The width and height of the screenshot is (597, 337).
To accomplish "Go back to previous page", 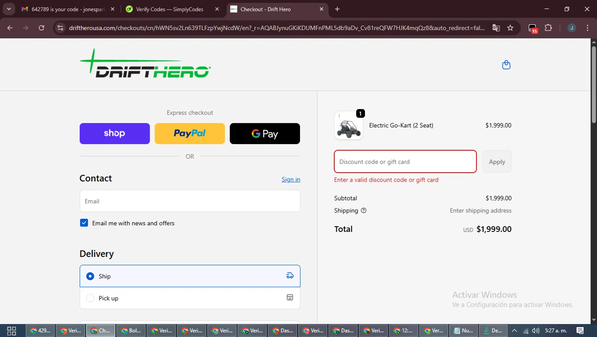I will pos(10,28).
